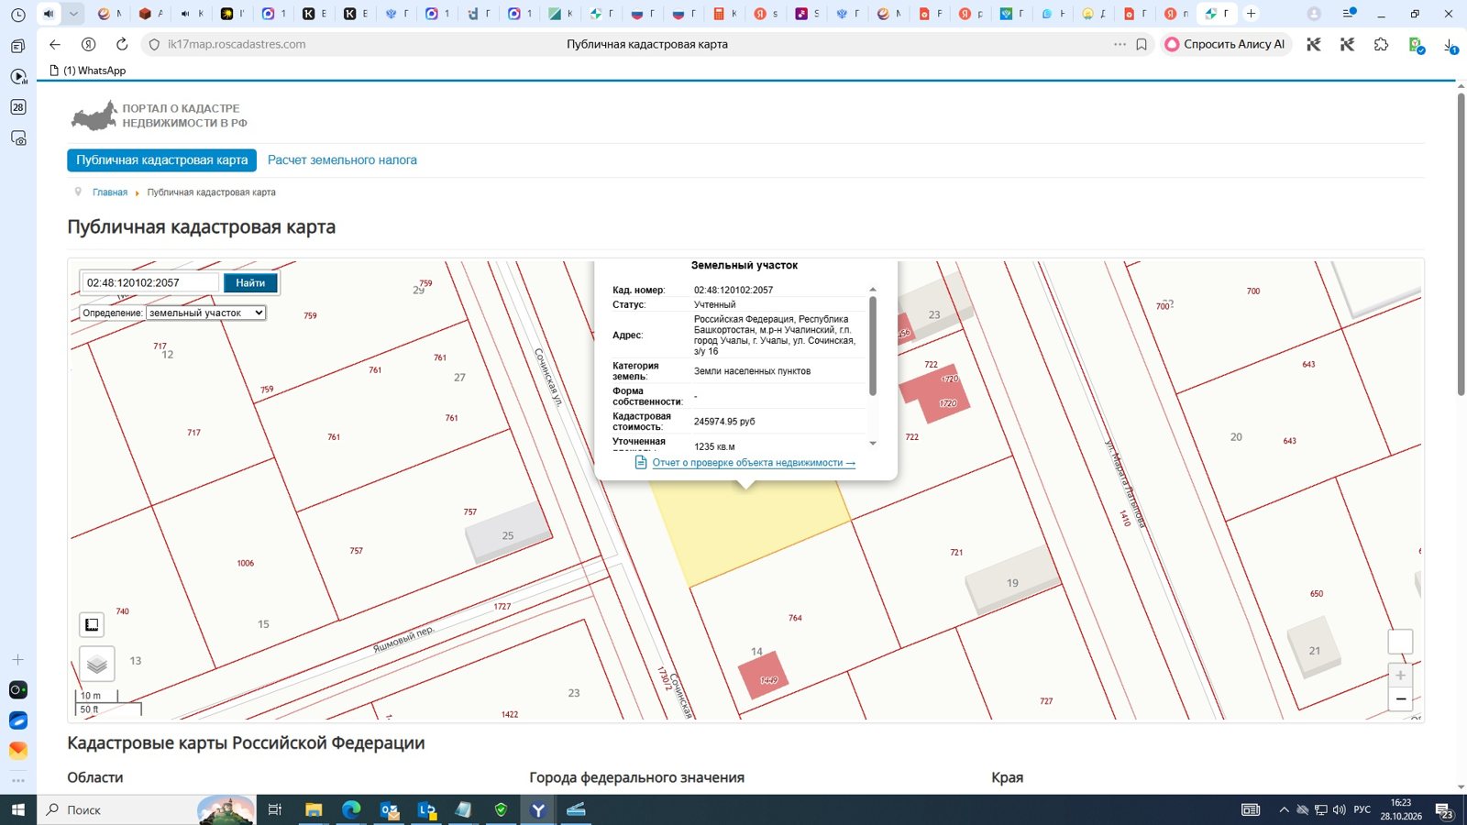Zoom out the map with minus button
Viewport: 1467px width, 825px height.
1400,698
